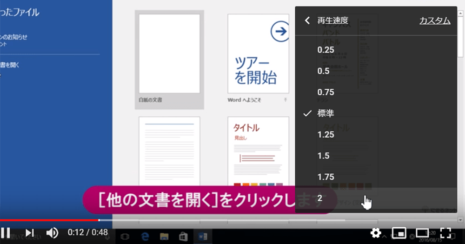
Task: Switch to miniplayer mode
Action: (399, 233)
